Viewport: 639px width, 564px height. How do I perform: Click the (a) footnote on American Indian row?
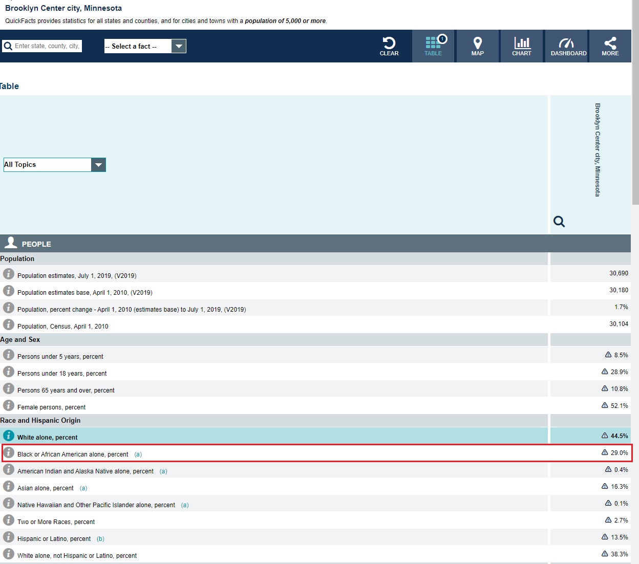click(x=163, y=471)
